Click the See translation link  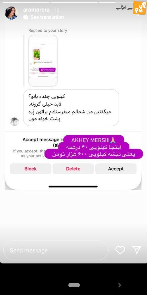pyautogui.click(x=47, y=17)
